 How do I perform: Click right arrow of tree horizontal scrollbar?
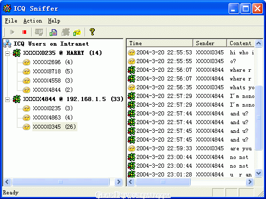click(118, 182)
